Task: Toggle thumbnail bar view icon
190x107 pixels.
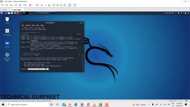Action: (x=58, y=5)
